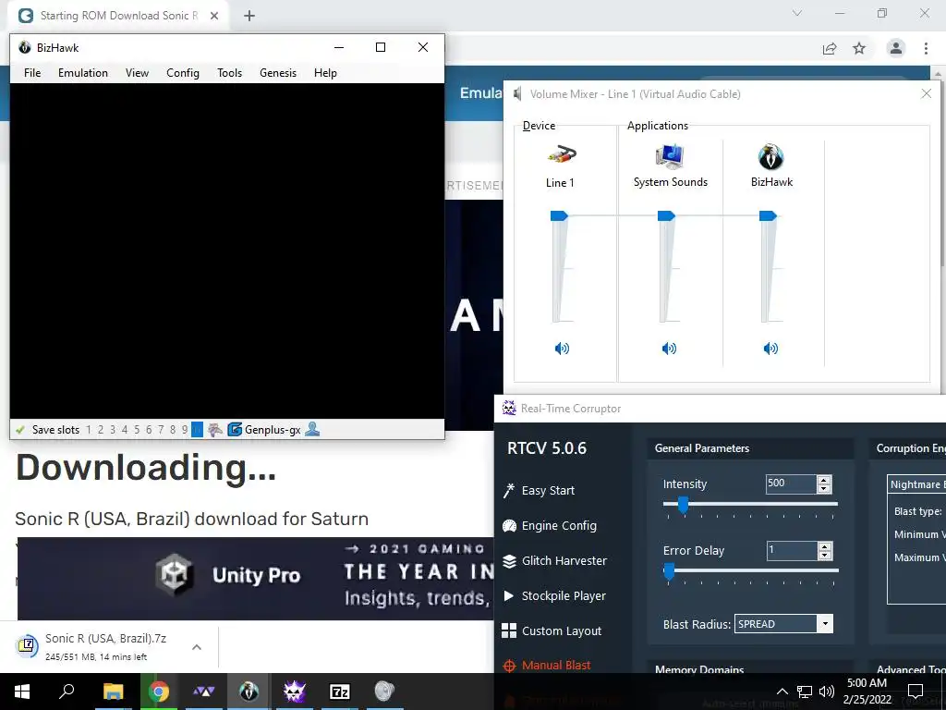Click the BizHawk volume slider handle
946x710 pixels.
tap(768, 215)
